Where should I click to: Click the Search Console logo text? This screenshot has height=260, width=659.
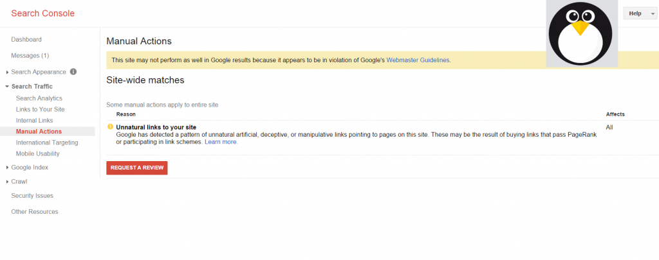pyautogui.click(x=43, y=13)
